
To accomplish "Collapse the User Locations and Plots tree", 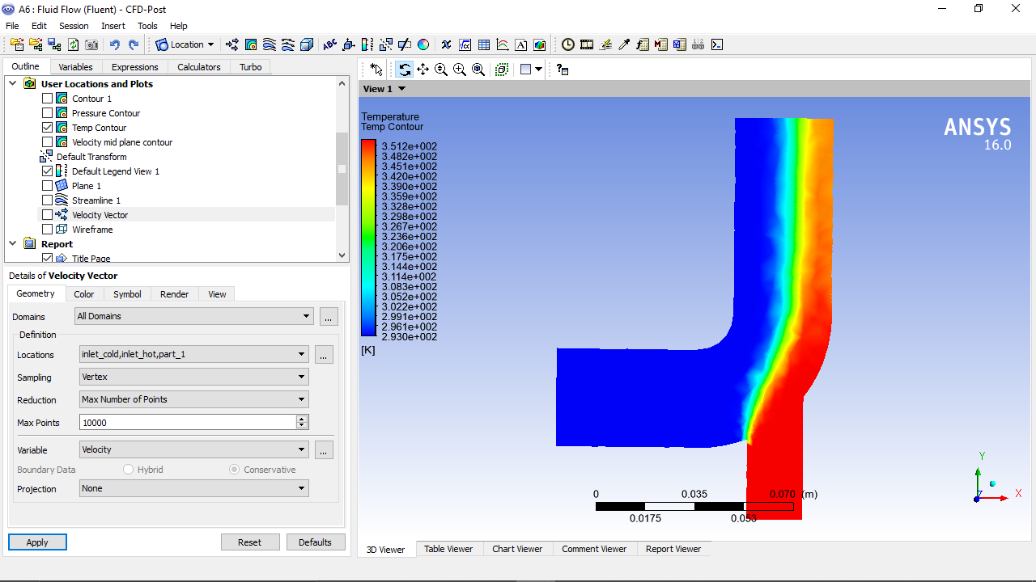I will pos(12,84).
